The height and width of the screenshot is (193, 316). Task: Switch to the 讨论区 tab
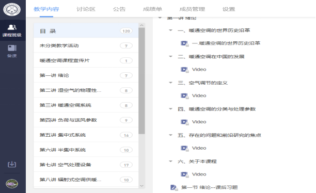click(x=86, y=9)
